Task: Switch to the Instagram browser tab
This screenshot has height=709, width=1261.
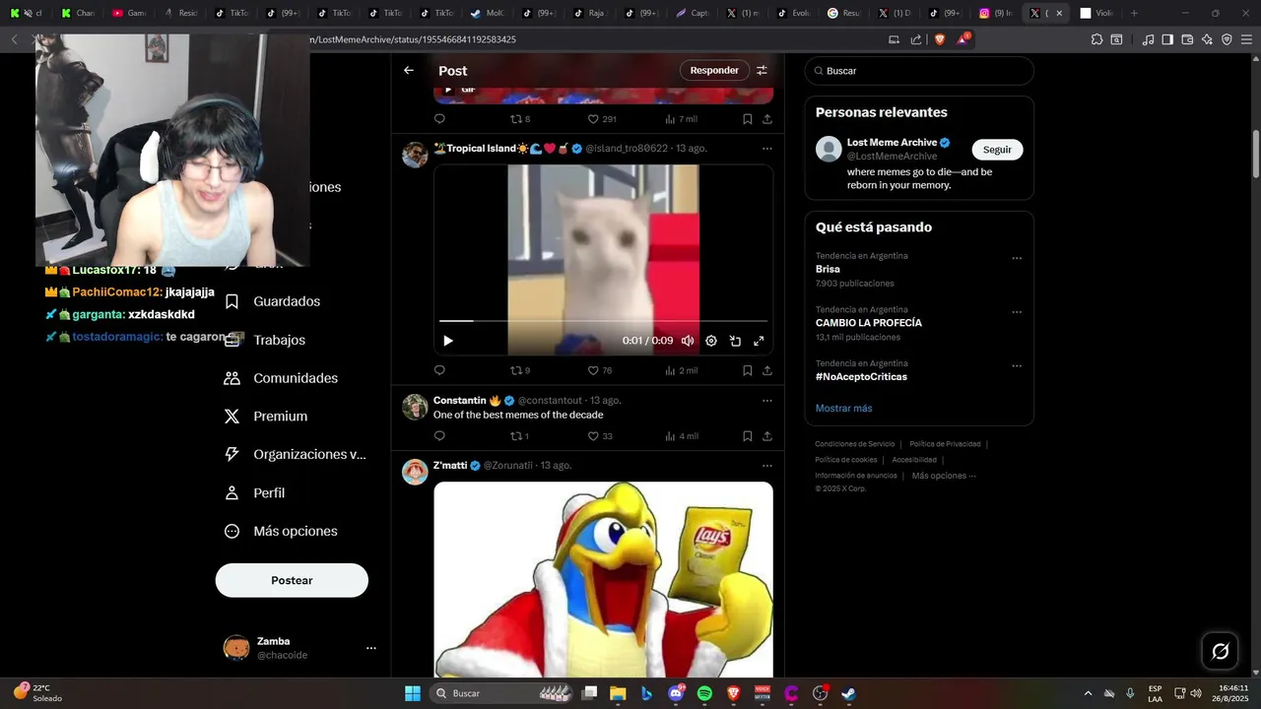Action: [x=996, y=13]
